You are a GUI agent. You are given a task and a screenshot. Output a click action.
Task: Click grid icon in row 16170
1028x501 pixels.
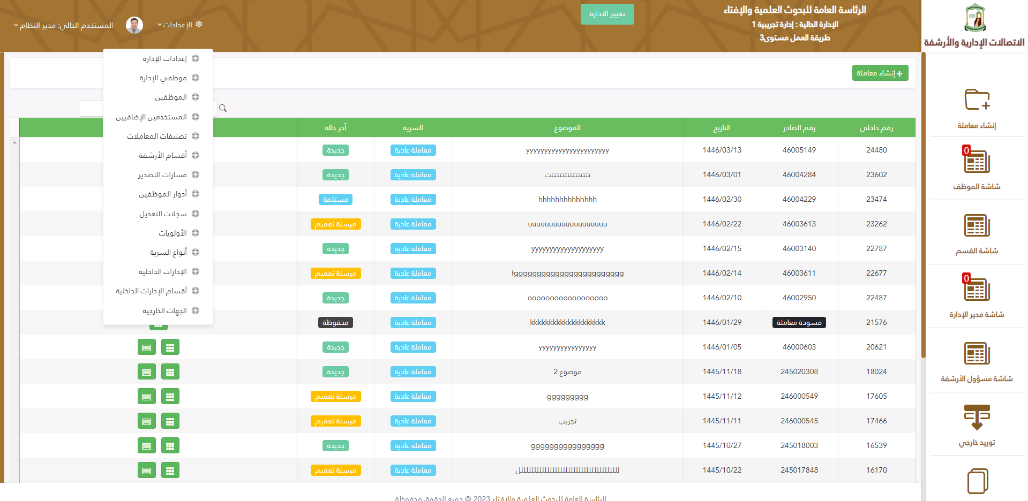tap(170, 470)
